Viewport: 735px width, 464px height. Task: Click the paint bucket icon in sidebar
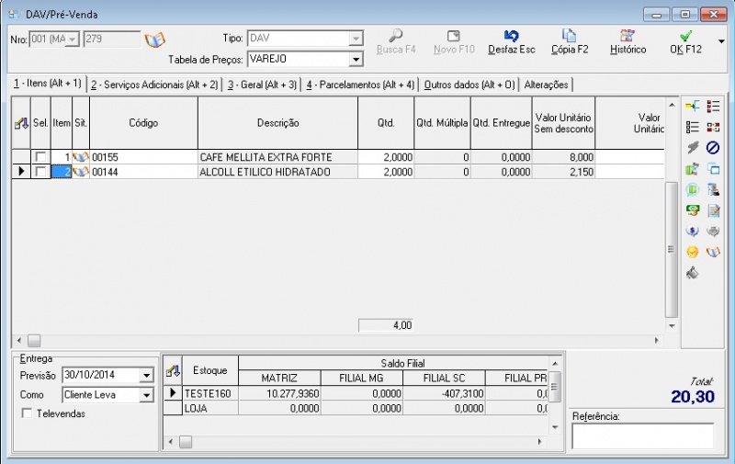pyautogui.click(x=693, y=272)
